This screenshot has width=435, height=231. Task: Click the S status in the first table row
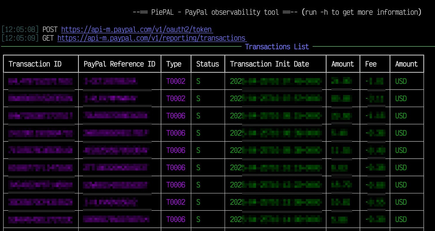point(198,81)
